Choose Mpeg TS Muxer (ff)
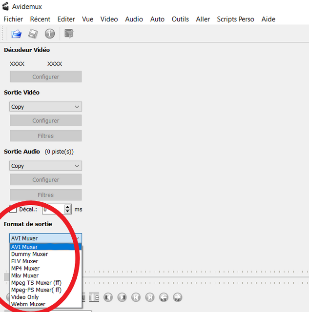 point(45,283)
